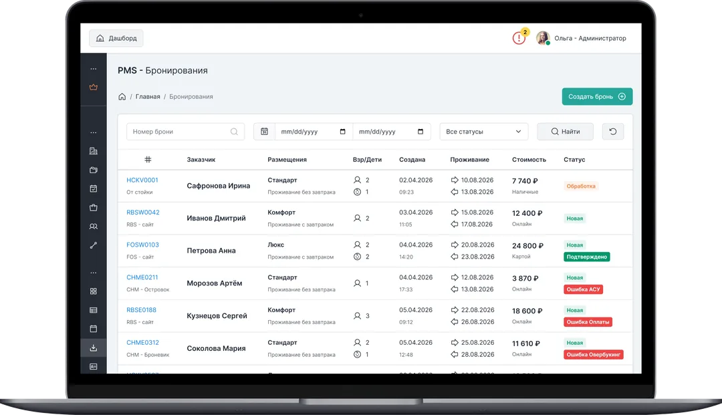Click the crown icon in sidebar
Screen dimensions: 722x415
click(94, 87)
